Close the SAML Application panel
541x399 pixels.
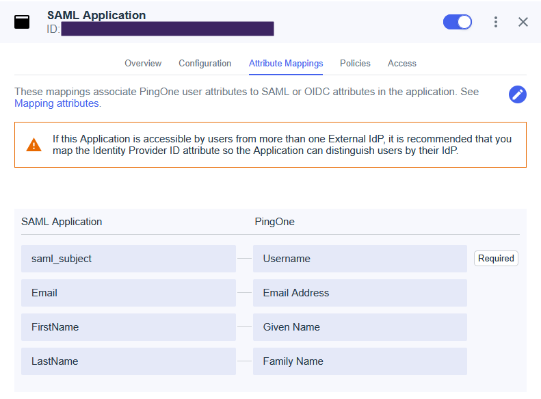(523, 22)
